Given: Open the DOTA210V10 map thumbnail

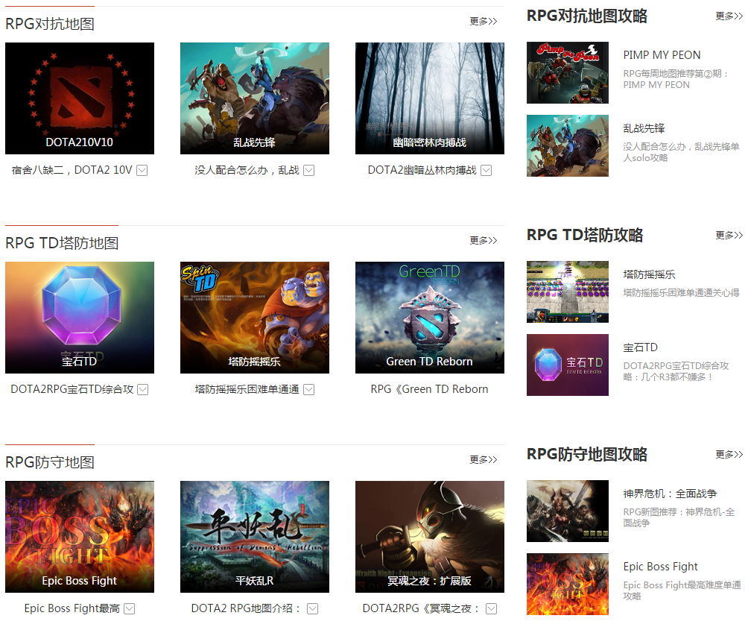Looking at the screenshot, I should click(x=80, y=98).
